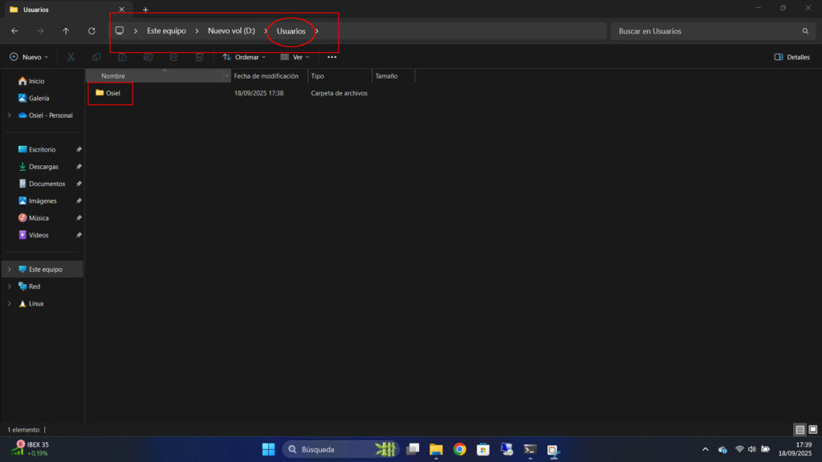Refresh the Usuarios folder view
The width and height of the screenshot is (822, 462).
pyautogui.click(x=92, y=30)
